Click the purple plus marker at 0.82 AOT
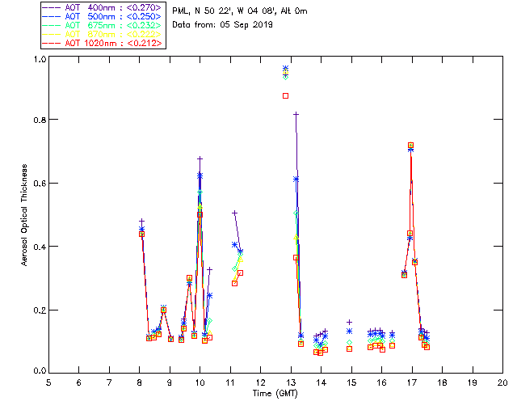517x414 pixels. point(296,114)
